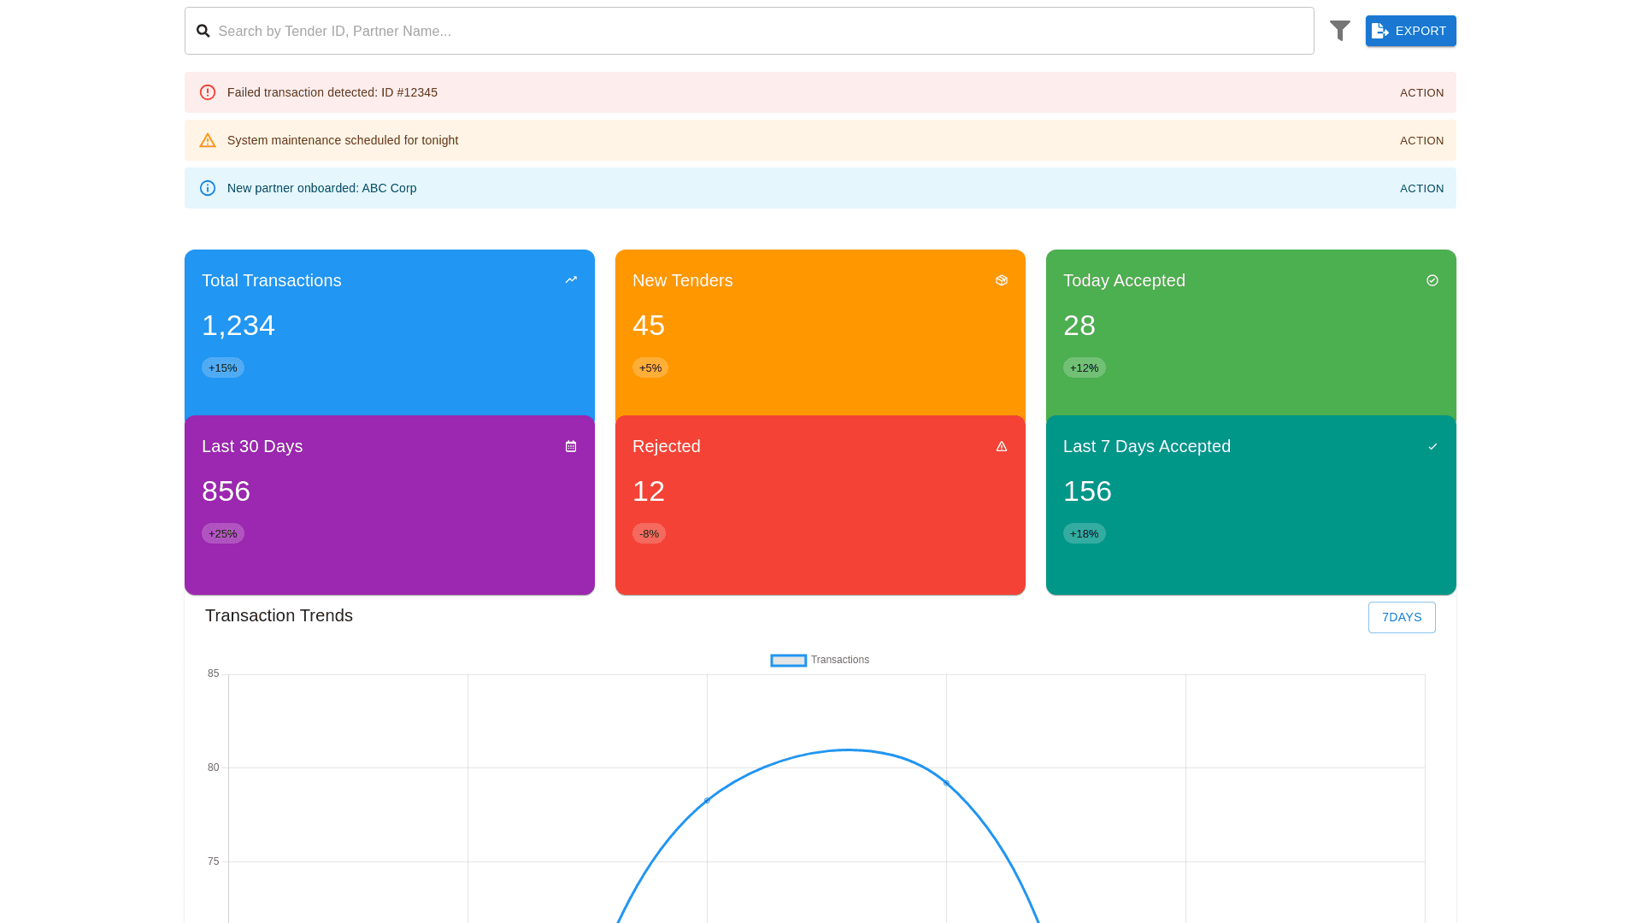The height and width of the screenshot is (923, 1641).
Task: Select the Total Transactions card
Action: [389, 333]
